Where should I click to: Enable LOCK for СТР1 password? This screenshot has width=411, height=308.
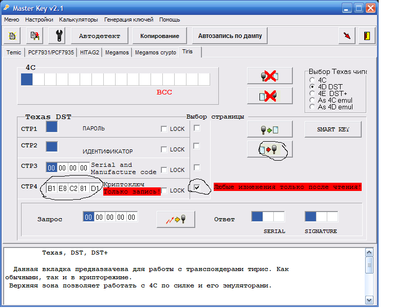click(x=164, y=129)
